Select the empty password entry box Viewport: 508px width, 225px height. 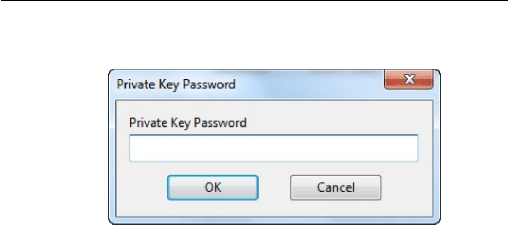[274, 148]
